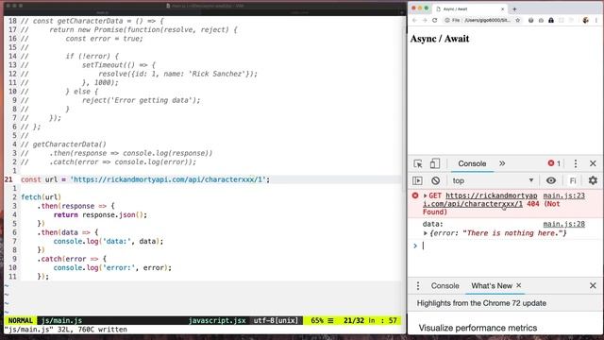This screenshot has height=340, width=604.
Task: Open source link main.js:28
Action: click(564, 224)
